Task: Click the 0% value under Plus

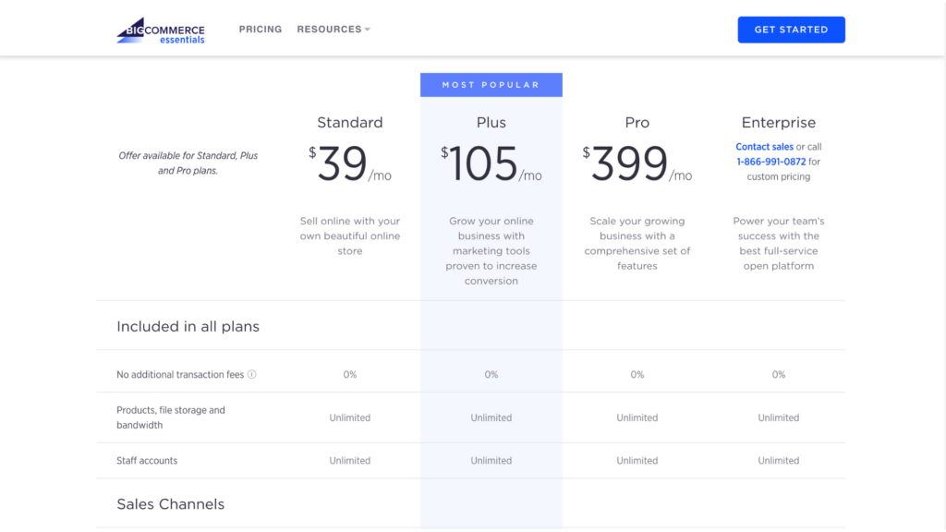Action: point(491,375)
